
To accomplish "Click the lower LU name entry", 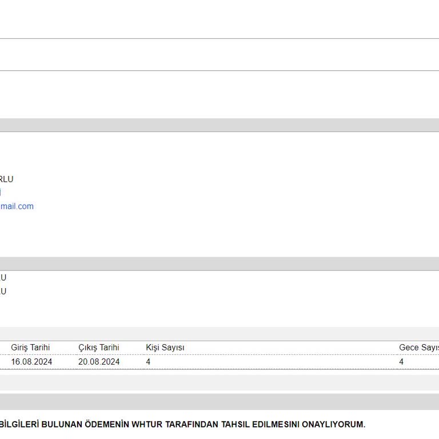I will coord(3,292).
